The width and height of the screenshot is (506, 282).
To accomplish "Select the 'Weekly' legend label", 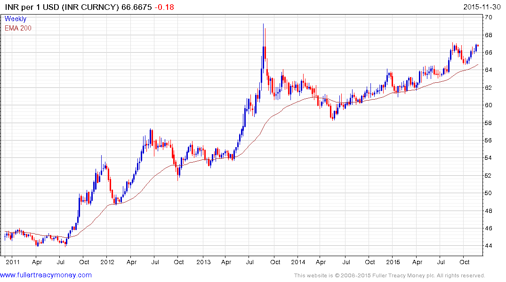I will click(x=16, y=19).
